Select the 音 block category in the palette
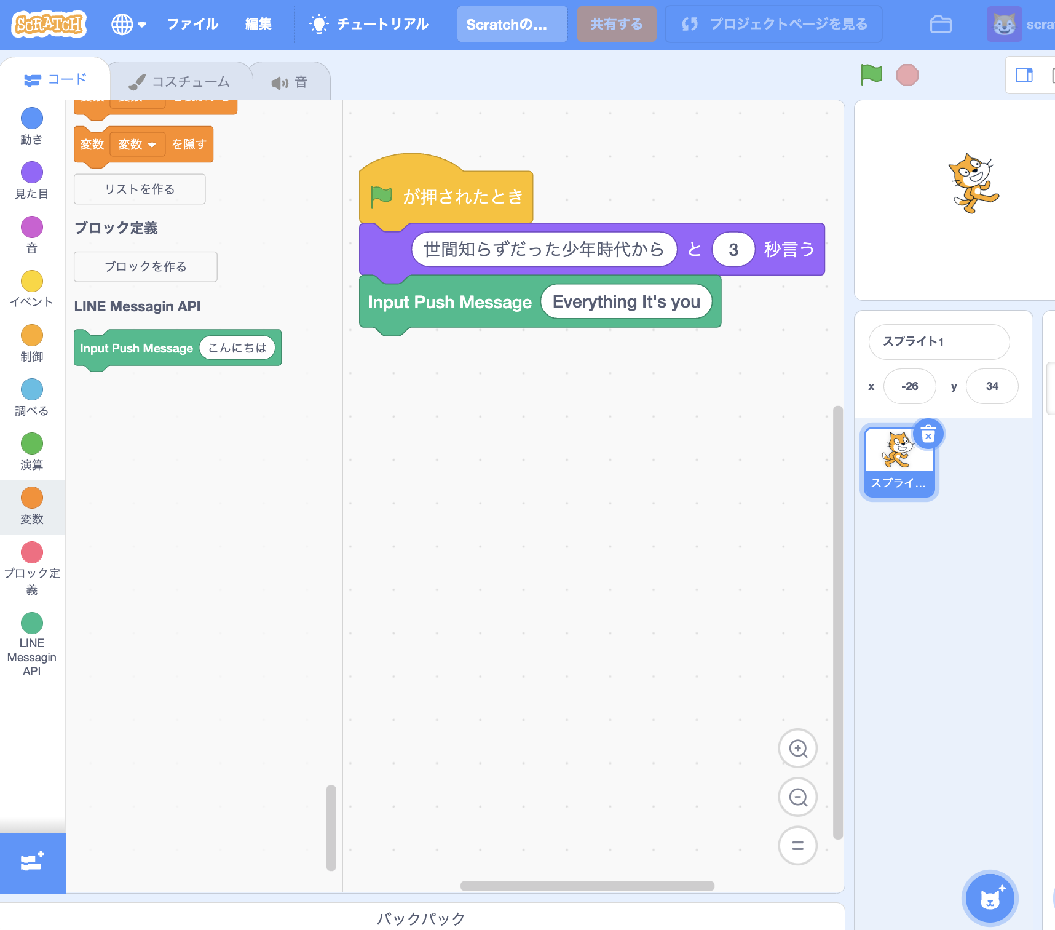 click(x=32, y=235)
